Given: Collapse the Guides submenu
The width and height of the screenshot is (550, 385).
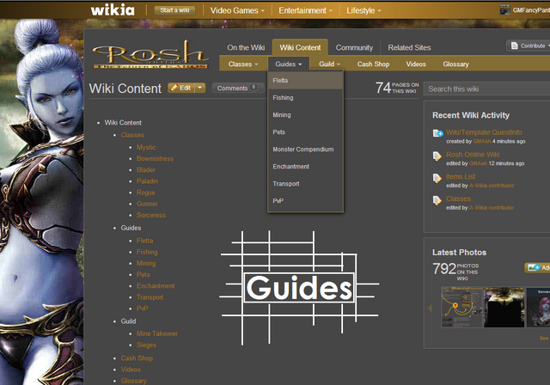Looking at the screenshot, I should (x=289, y=64).
